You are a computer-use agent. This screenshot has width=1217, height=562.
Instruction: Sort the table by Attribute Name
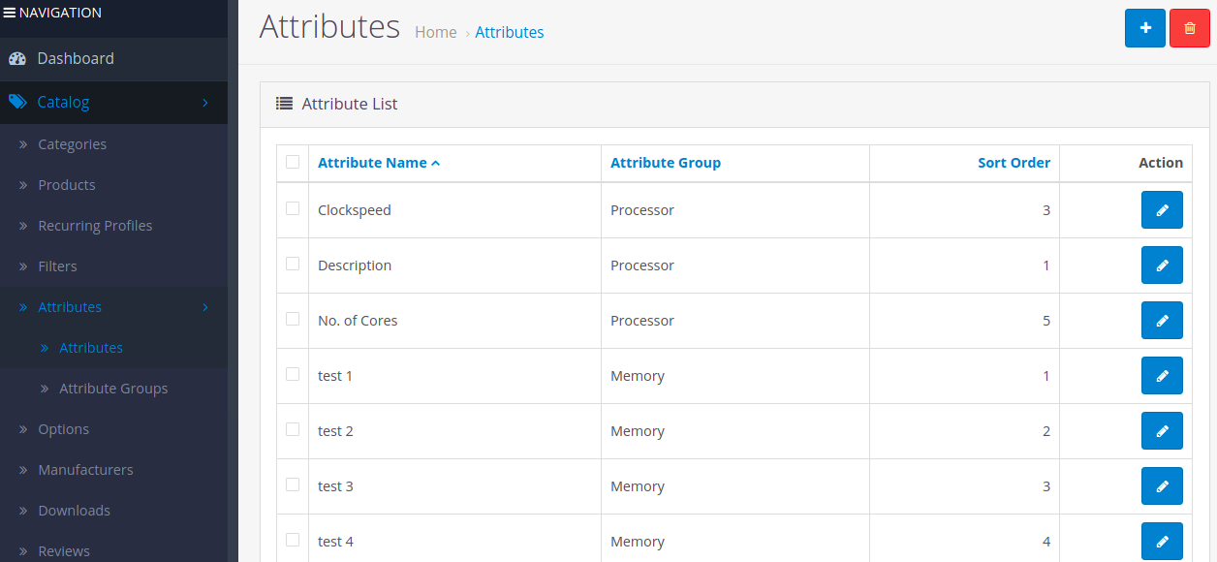tap(373, 162)
